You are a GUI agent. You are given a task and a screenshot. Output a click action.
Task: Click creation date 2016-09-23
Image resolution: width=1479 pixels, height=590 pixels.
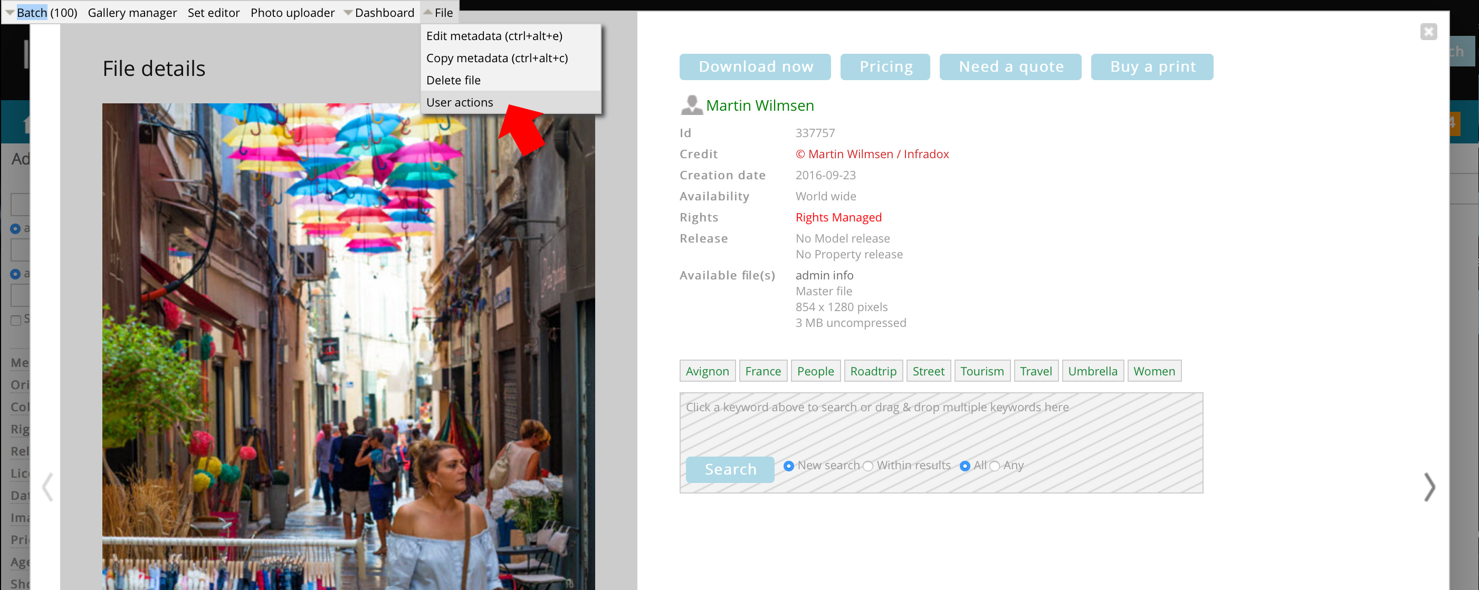(825, 175)
